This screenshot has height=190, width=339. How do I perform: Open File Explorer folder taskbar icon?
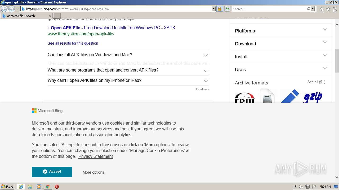coord(30,187)
